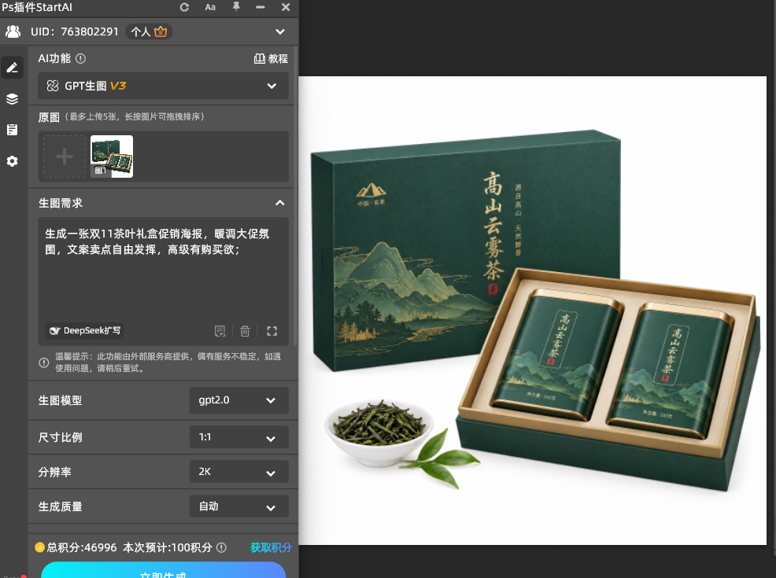Click the GPT生图 knot icon

click(x=53, y=86)
